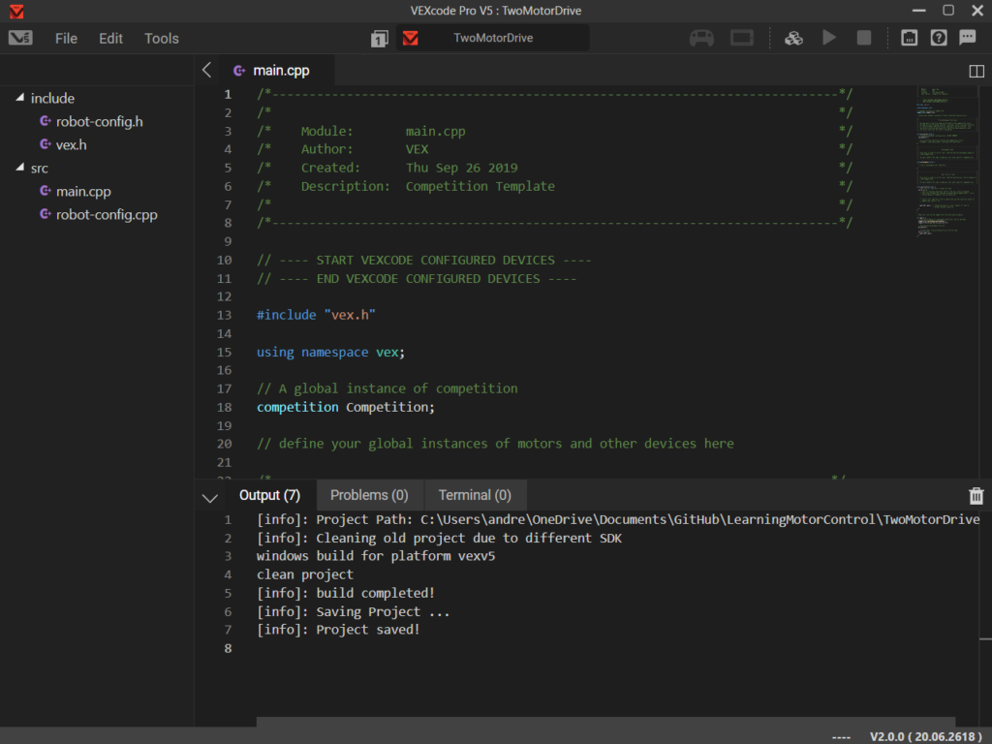Click the '[info]: Project saved!' output line
Viewport: 992px width, 744px height.
click(338, 630)
